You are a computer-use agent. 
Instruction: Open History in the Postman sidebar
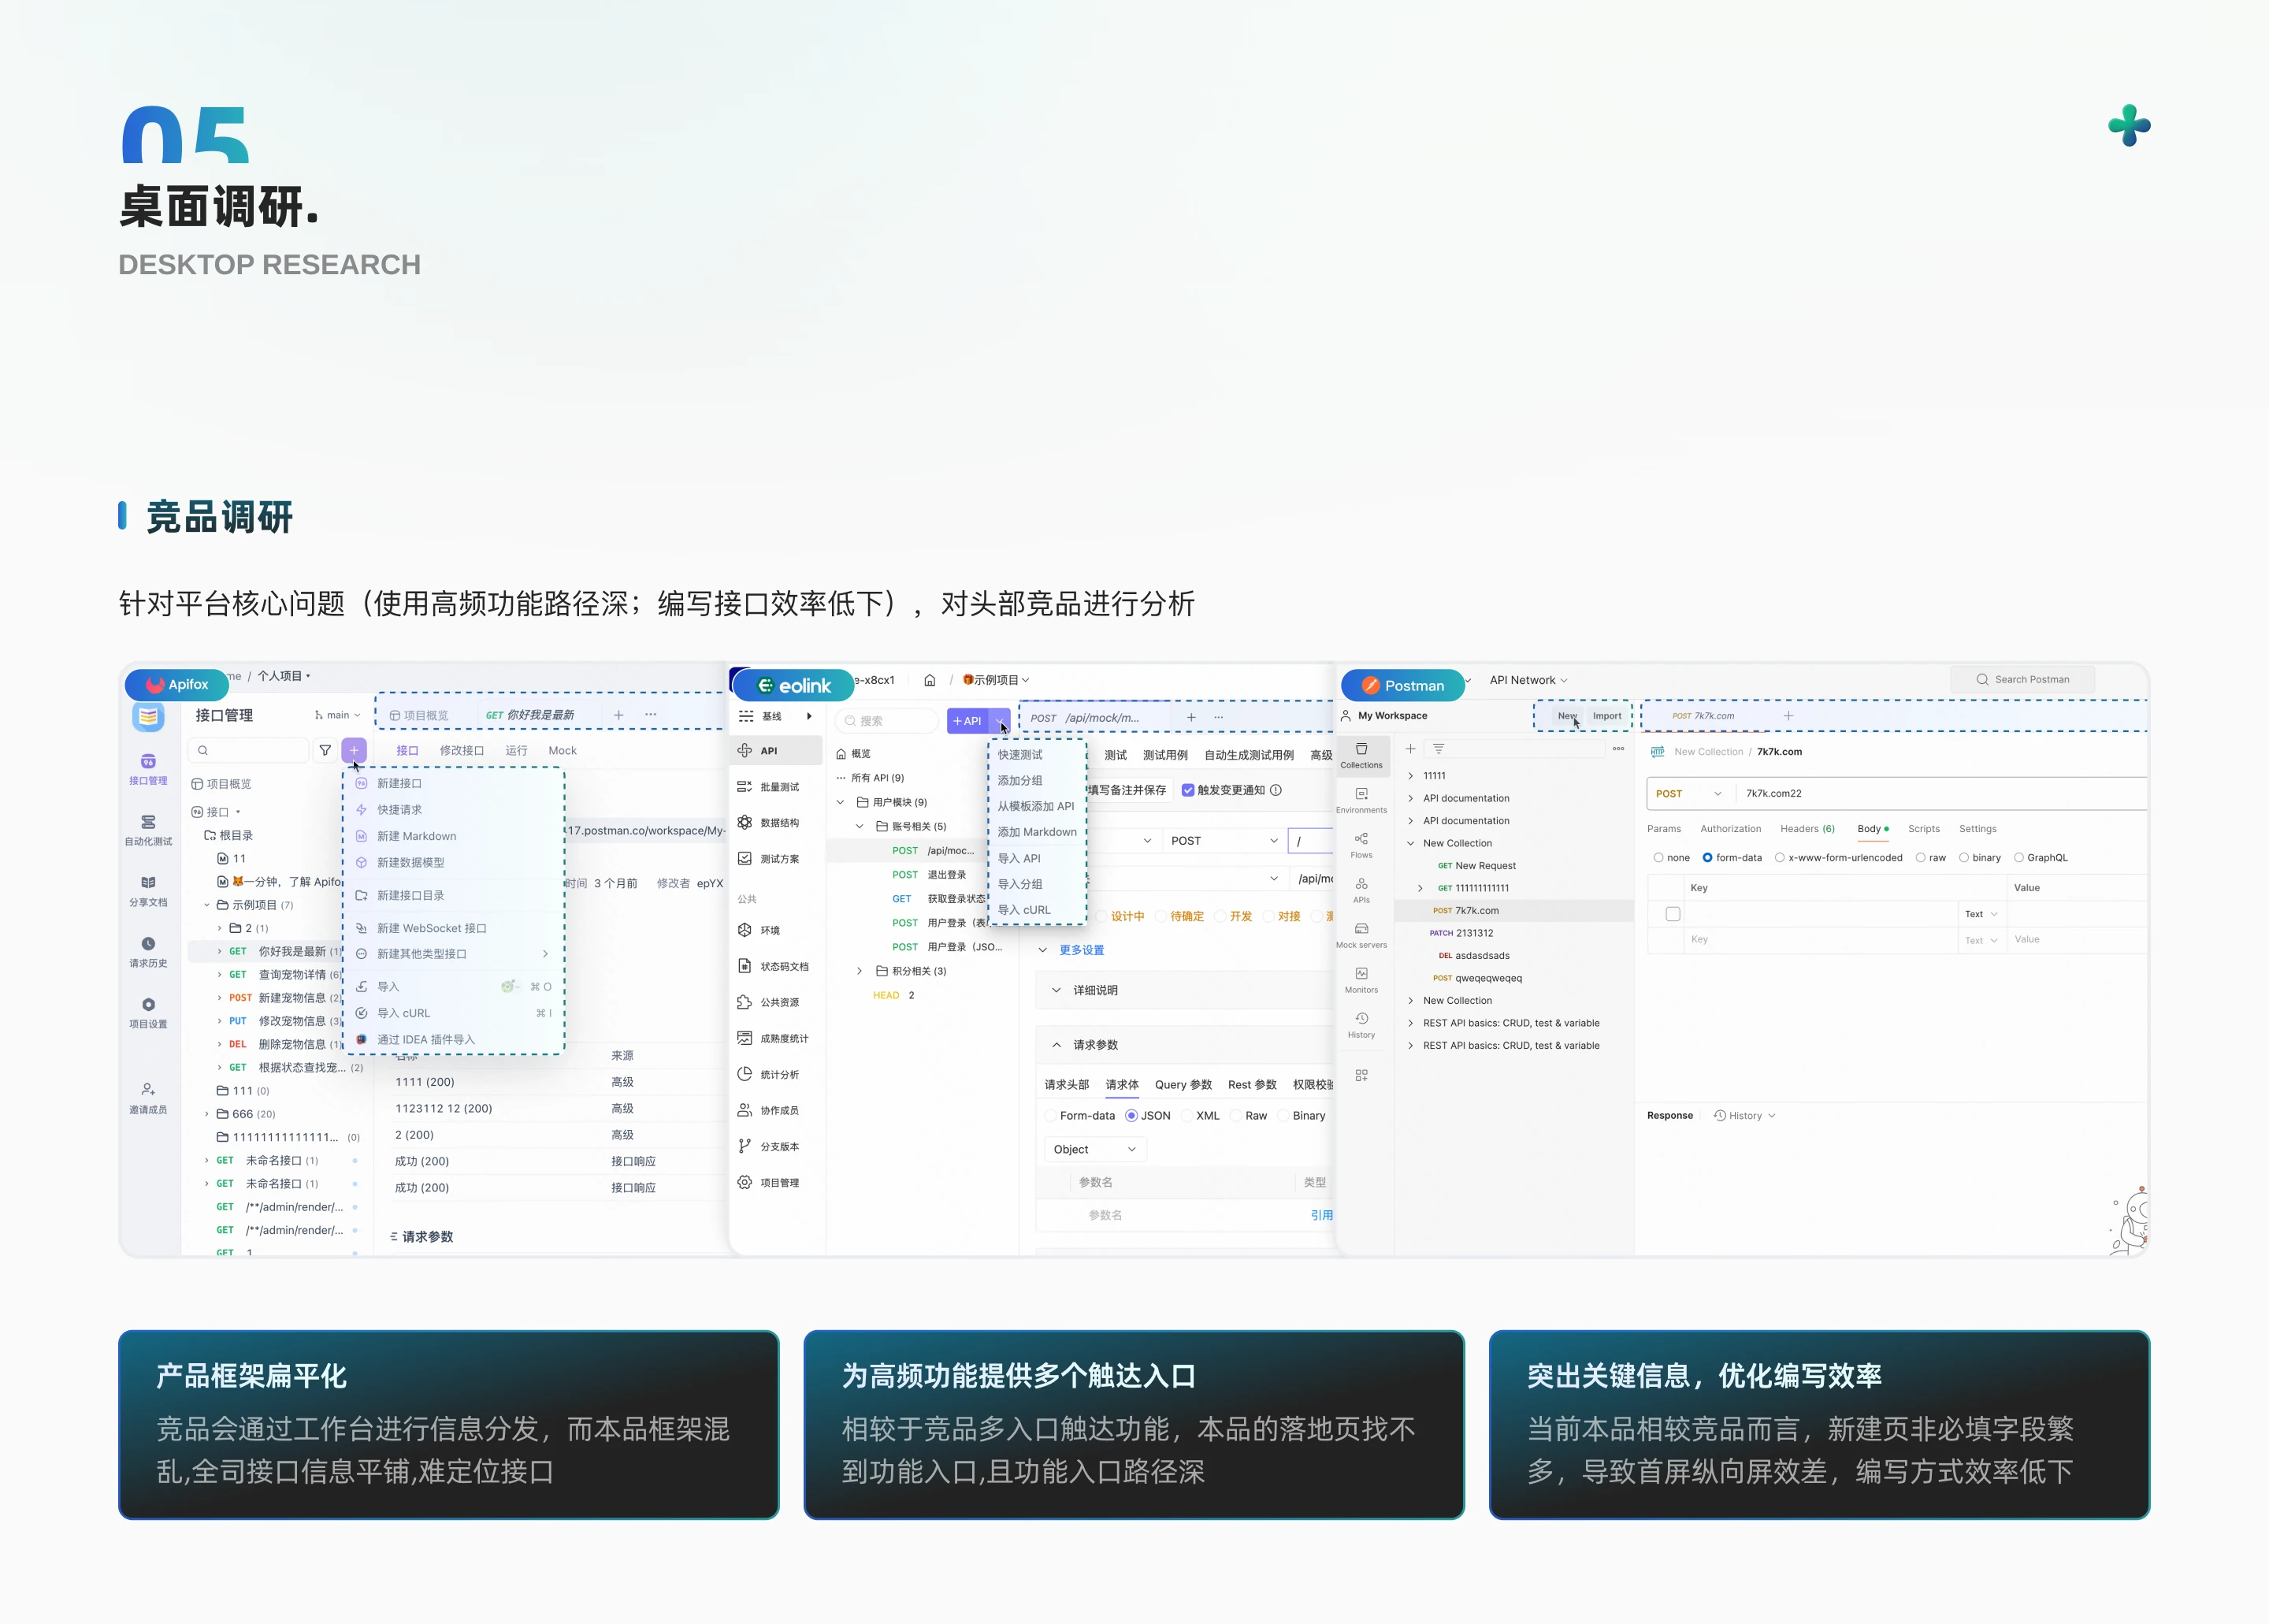click(x=1361, y=1025)
